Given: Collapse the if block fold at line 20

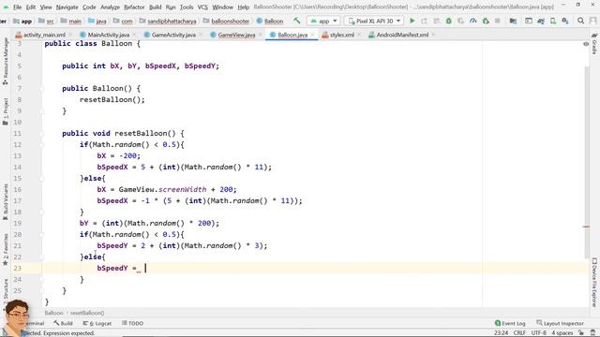Looking at the screenshot, I should (41, 235).
